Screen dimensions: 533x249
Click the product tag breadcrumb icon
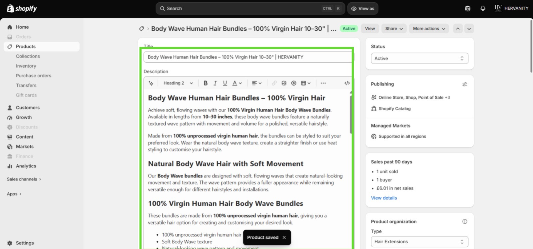pyautogui.click(x=142, y=29)
